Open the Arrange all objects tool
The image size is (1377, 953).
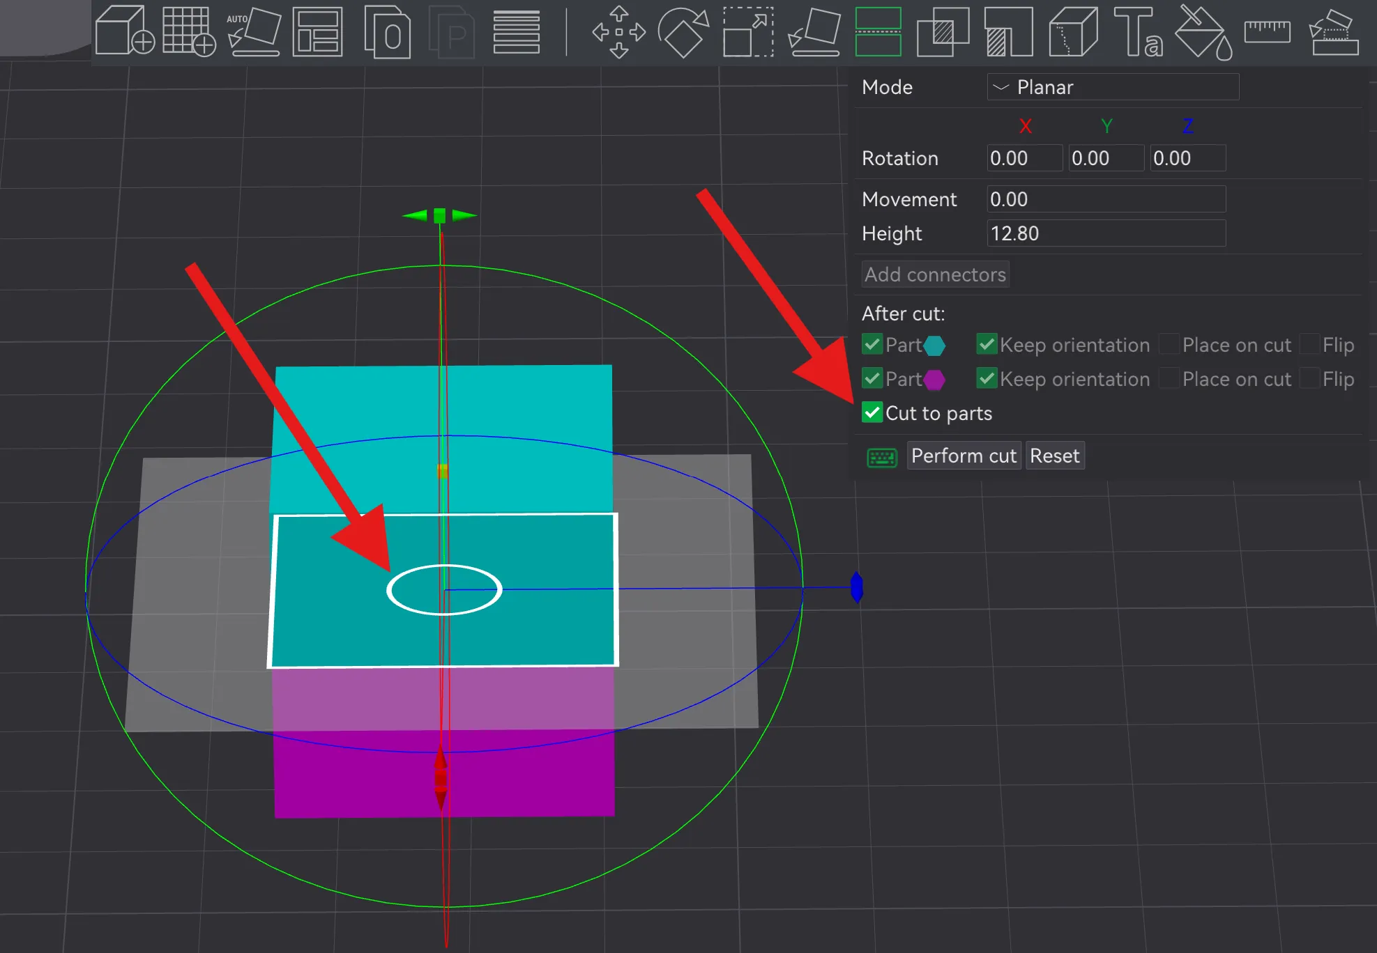pos(317,31)
